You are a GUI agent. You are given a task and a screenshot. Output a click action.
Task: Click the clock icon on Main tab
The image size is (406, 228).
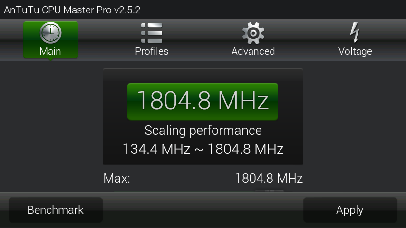click(50, 33)
